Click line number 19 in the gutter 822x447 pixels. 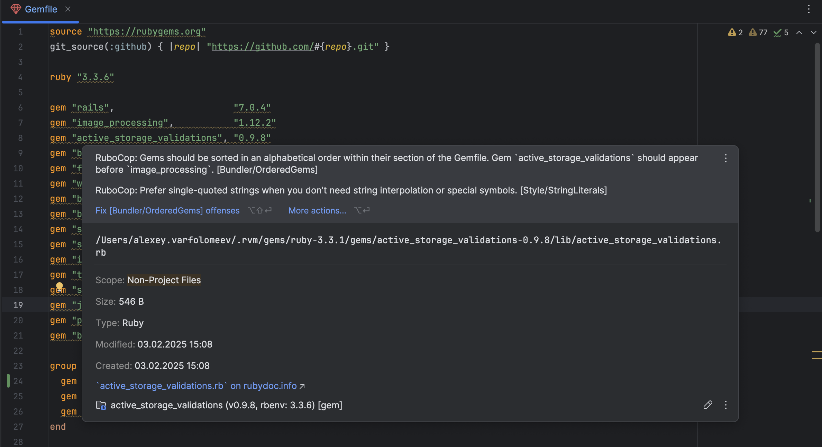tap(18, 305)
